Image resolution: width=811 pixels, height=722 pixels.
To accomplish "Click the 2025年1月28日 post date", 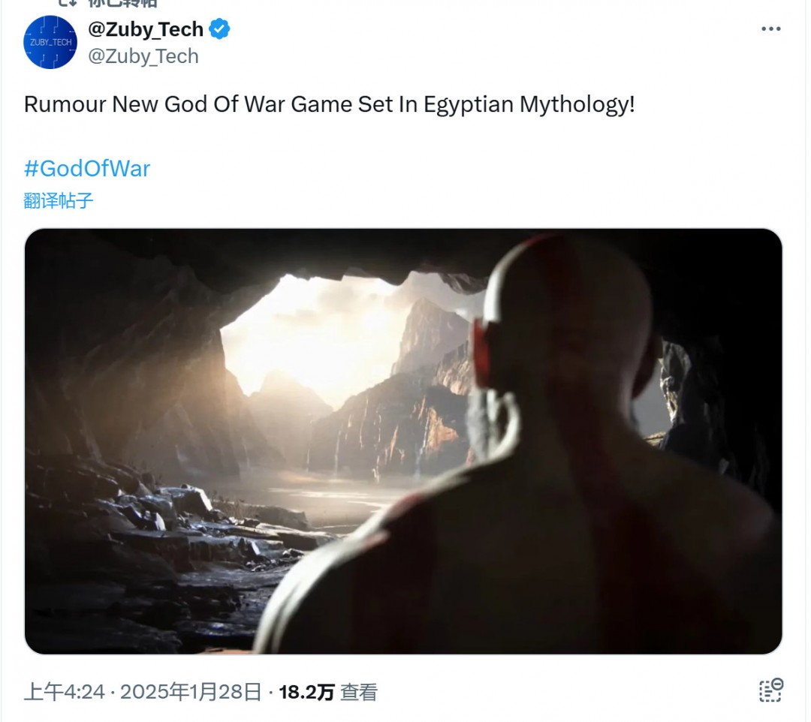I will 191,692.
